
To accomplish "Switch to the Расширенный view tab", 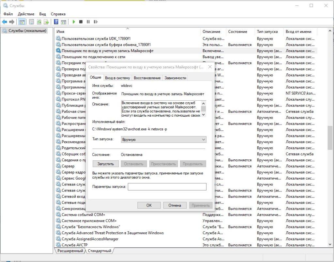I will click(x=70, y=251).
